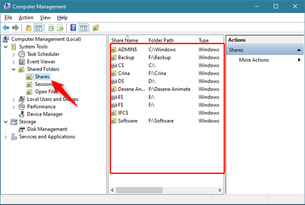The height and width of the screenshot is (205, 305).
Task: Click the Disk Management icon
Action: tap(22, 129)
